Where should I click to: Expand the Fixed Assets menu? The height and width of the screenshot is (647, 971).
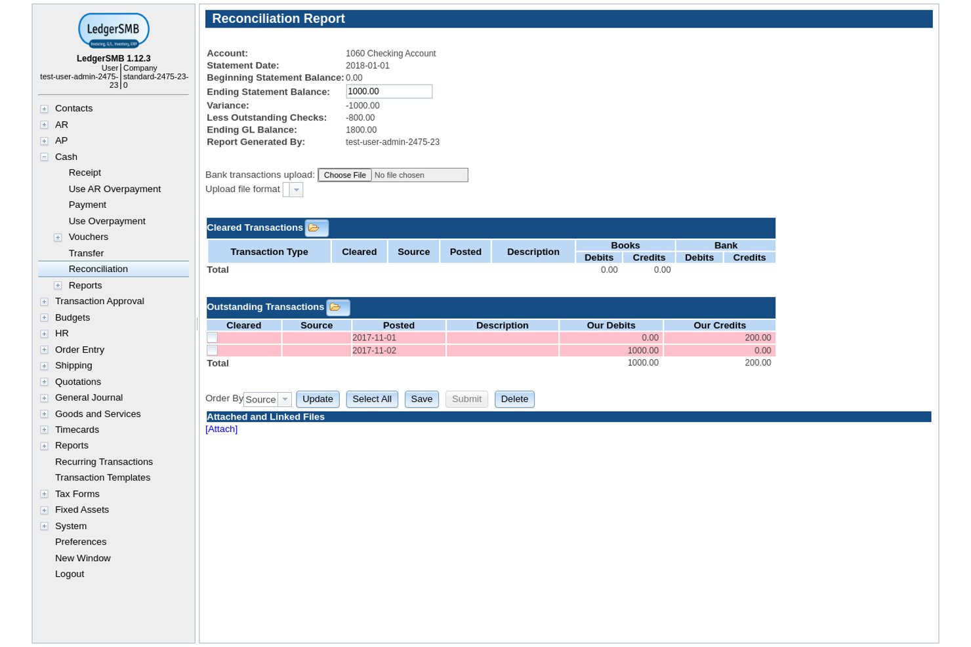pos(44,510)
